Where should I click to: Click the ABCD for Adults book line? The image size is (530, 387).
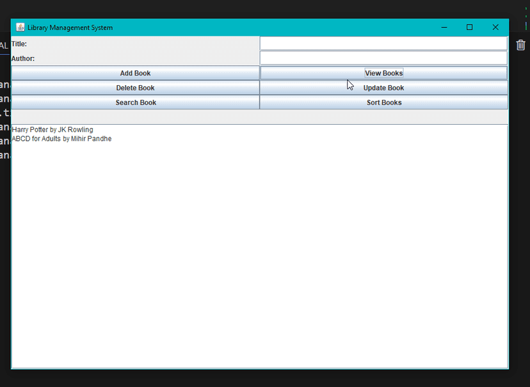point(61,139)
